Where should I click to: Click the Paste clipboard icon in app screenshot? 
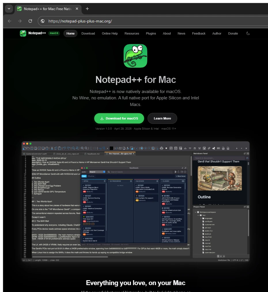(59, 148)
